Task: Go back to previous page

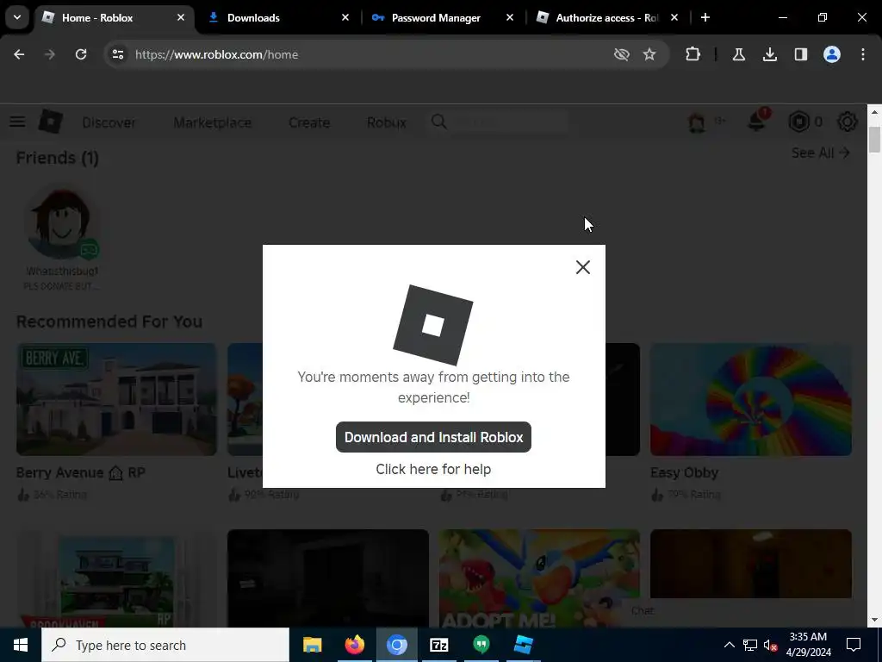Action: point(19,54)
